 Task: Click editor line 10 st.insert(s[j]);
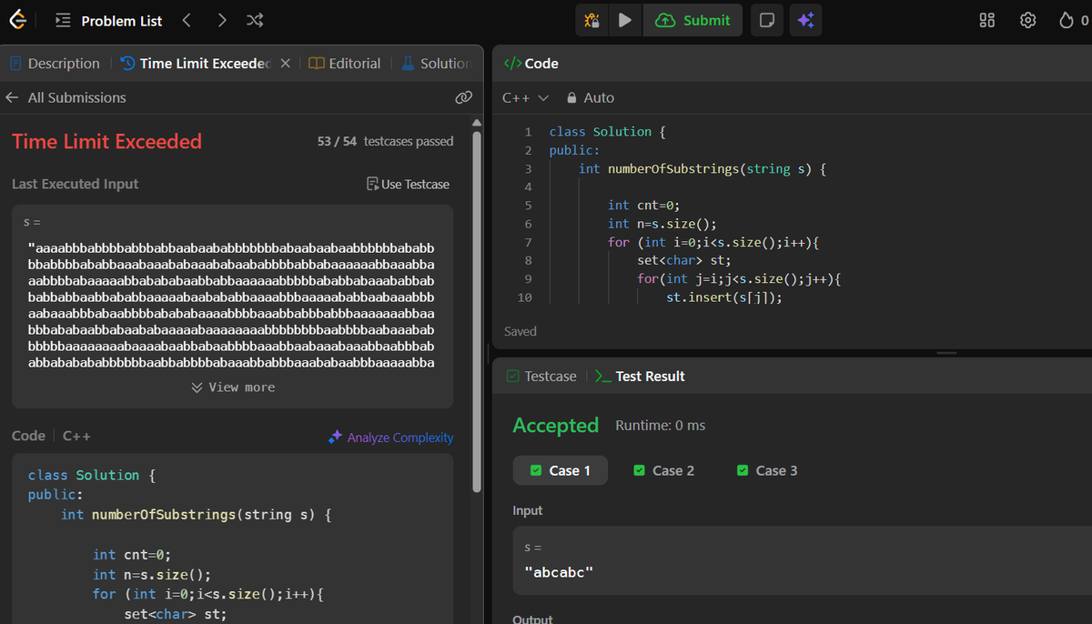pos(724,297)
